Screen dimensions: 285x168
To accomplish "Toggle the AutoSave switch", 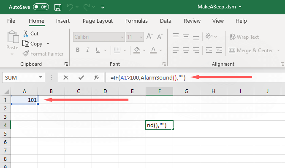I will click(x=41, y=7).
